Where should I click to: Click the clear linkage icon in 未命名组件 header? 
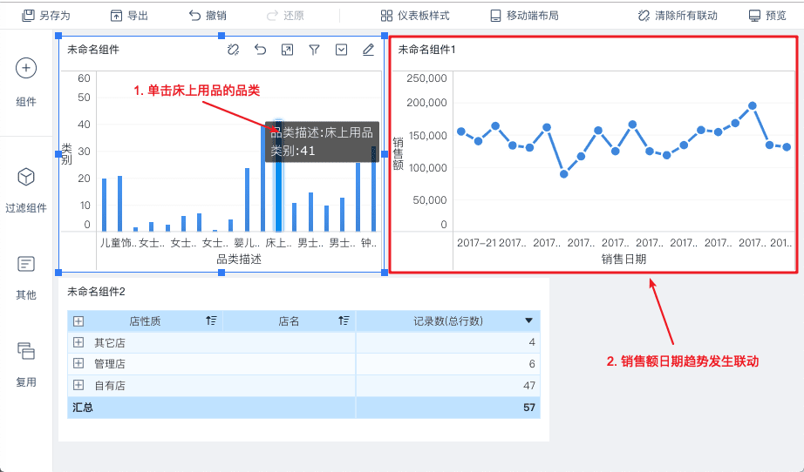(x=234, y=50)
